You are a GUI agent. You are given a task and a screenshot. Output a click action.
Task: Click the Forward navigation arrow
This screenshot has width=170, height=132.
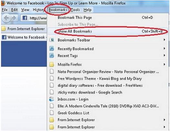pyautogui.click(x=14, y=18)
